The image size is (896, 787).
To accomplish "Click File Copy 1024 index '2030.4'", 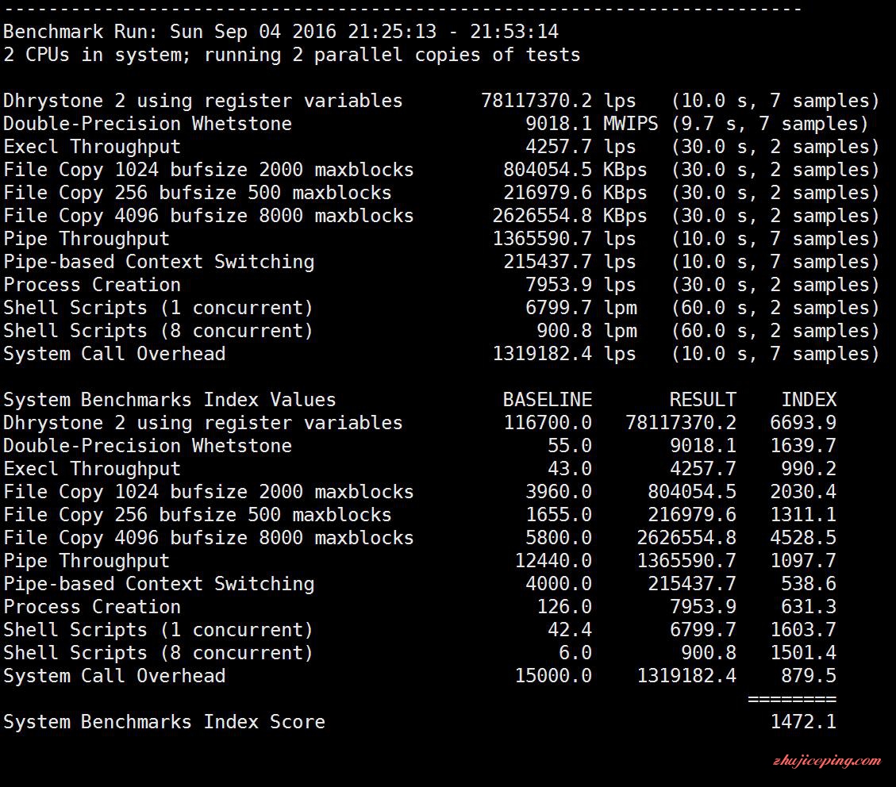I will tap(803, 491).
